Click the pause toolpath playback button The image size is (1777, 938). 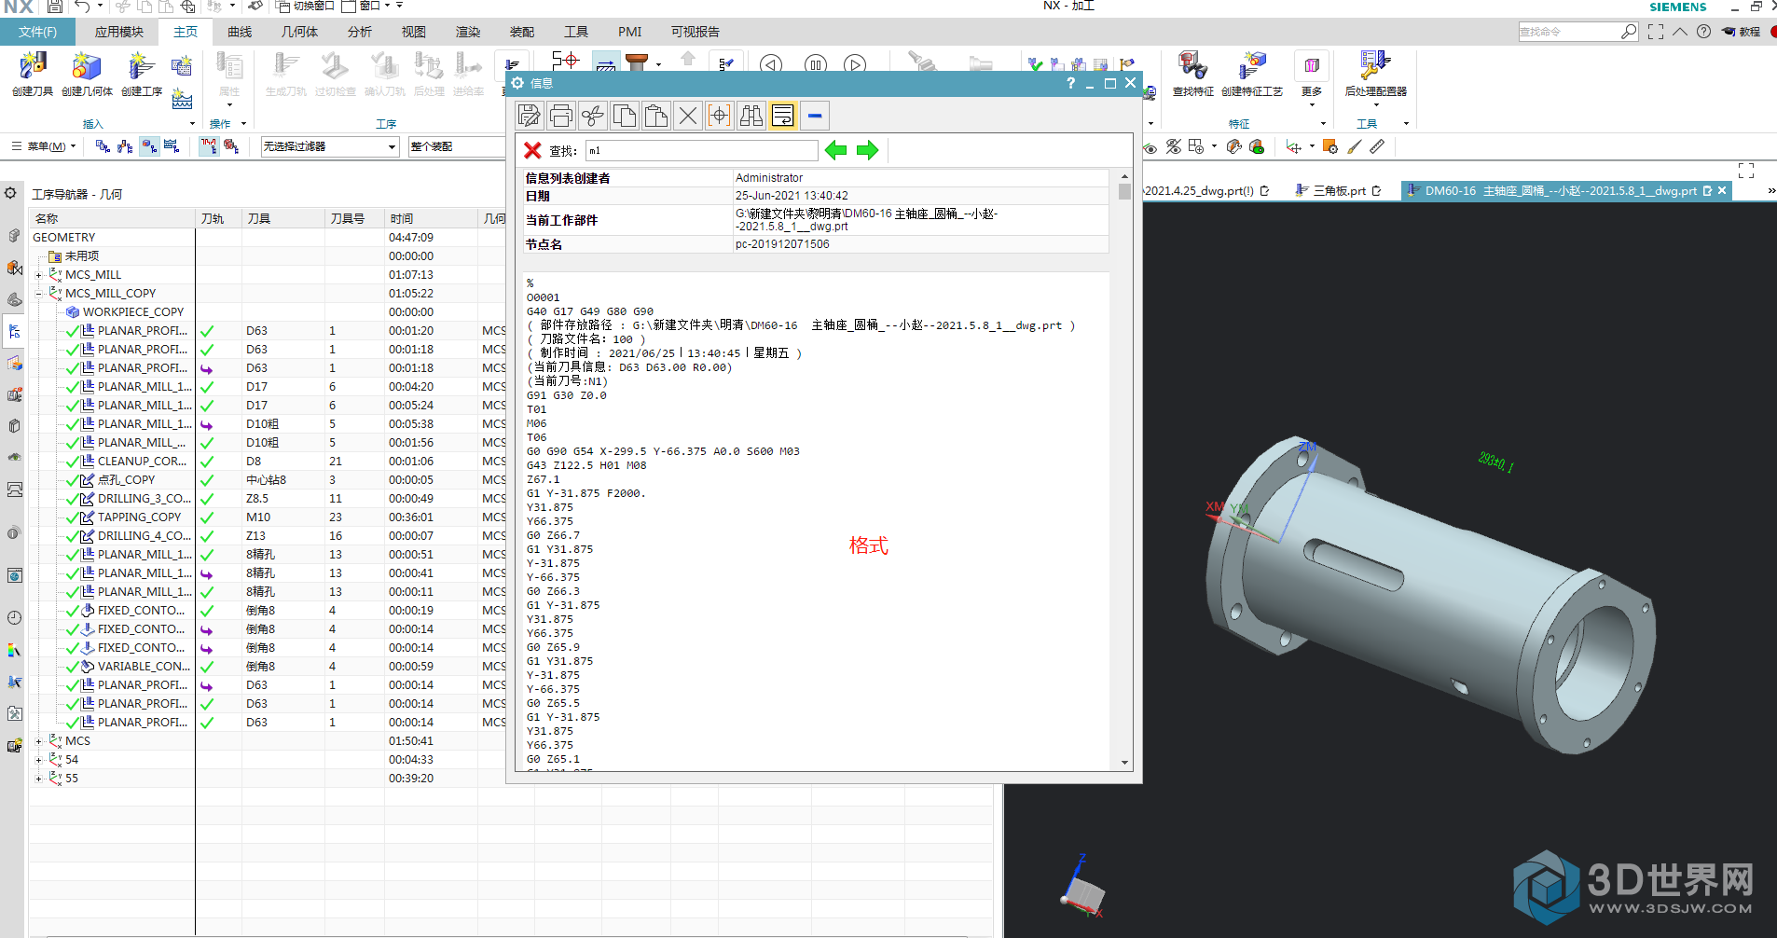point(816,64)
